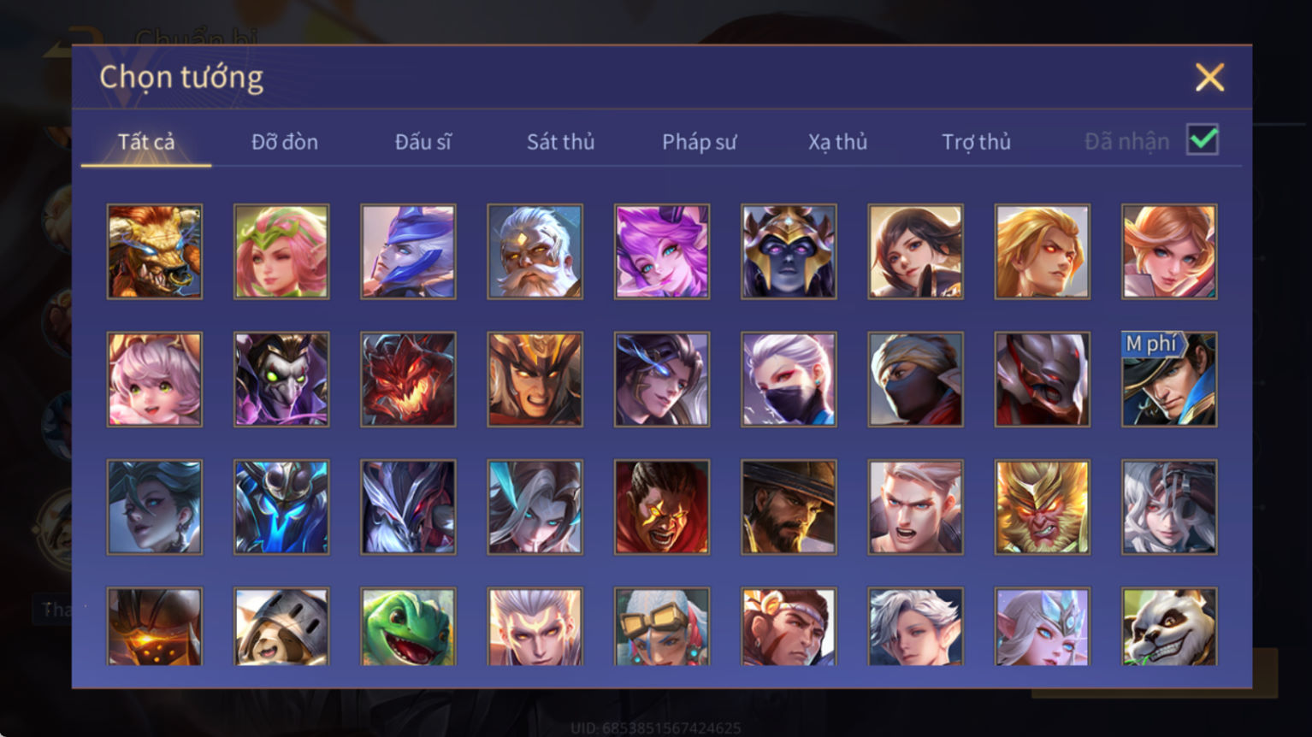Choose the green frog hero portrait
This screenshot has width=1312, height=737.
pos(408,626)
